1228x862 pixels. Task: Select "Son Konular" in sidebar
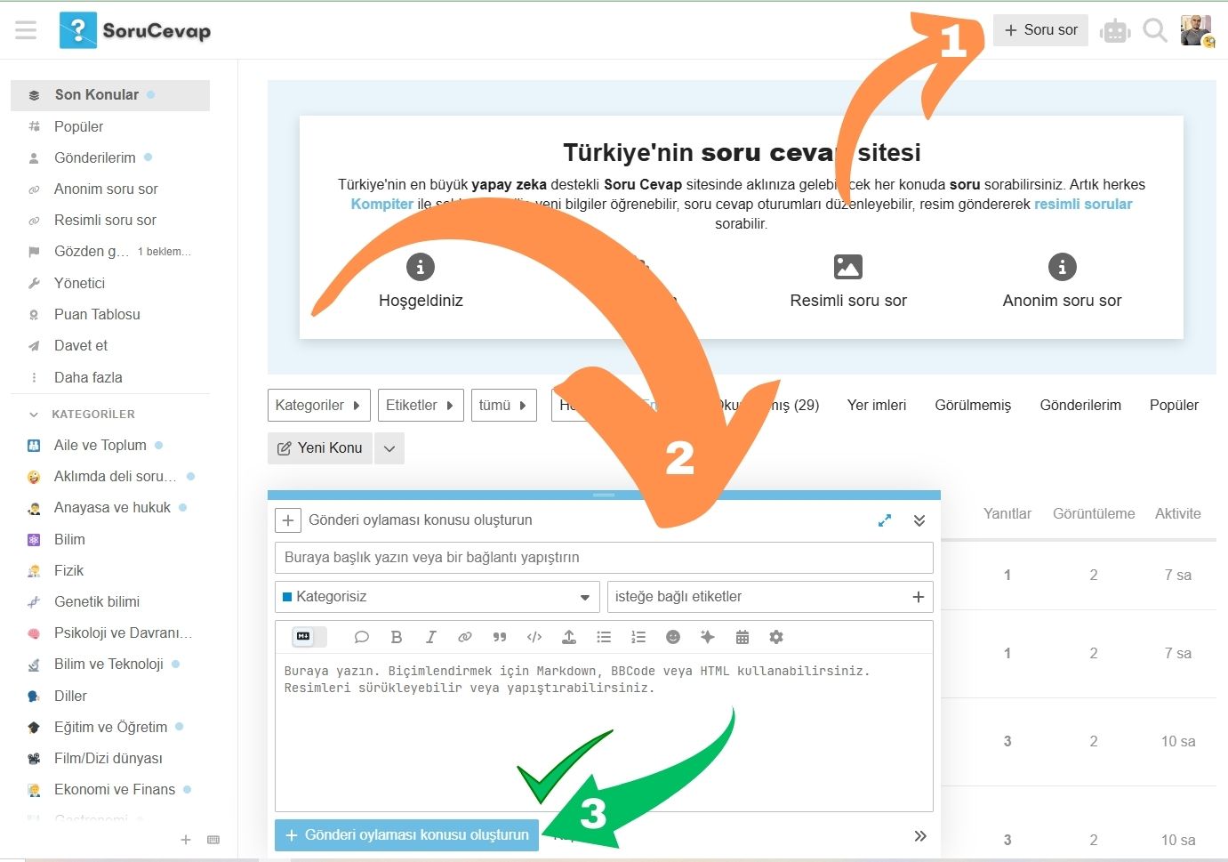click(x=110, y=95)
